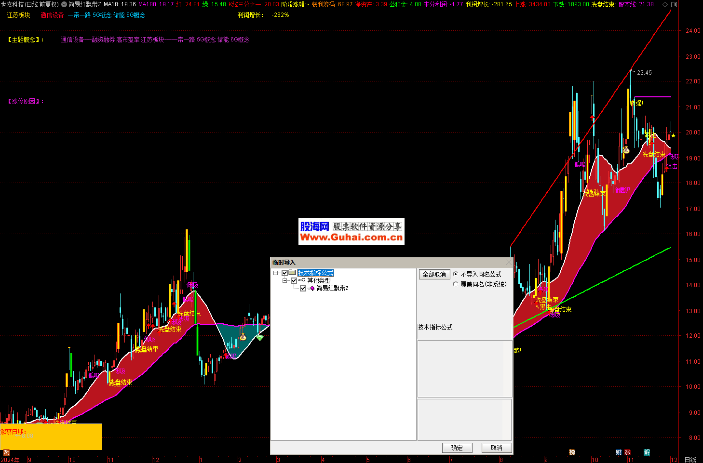Confirm import with the 确定 button
Screen dimensions: 703x463
point(457,448)
